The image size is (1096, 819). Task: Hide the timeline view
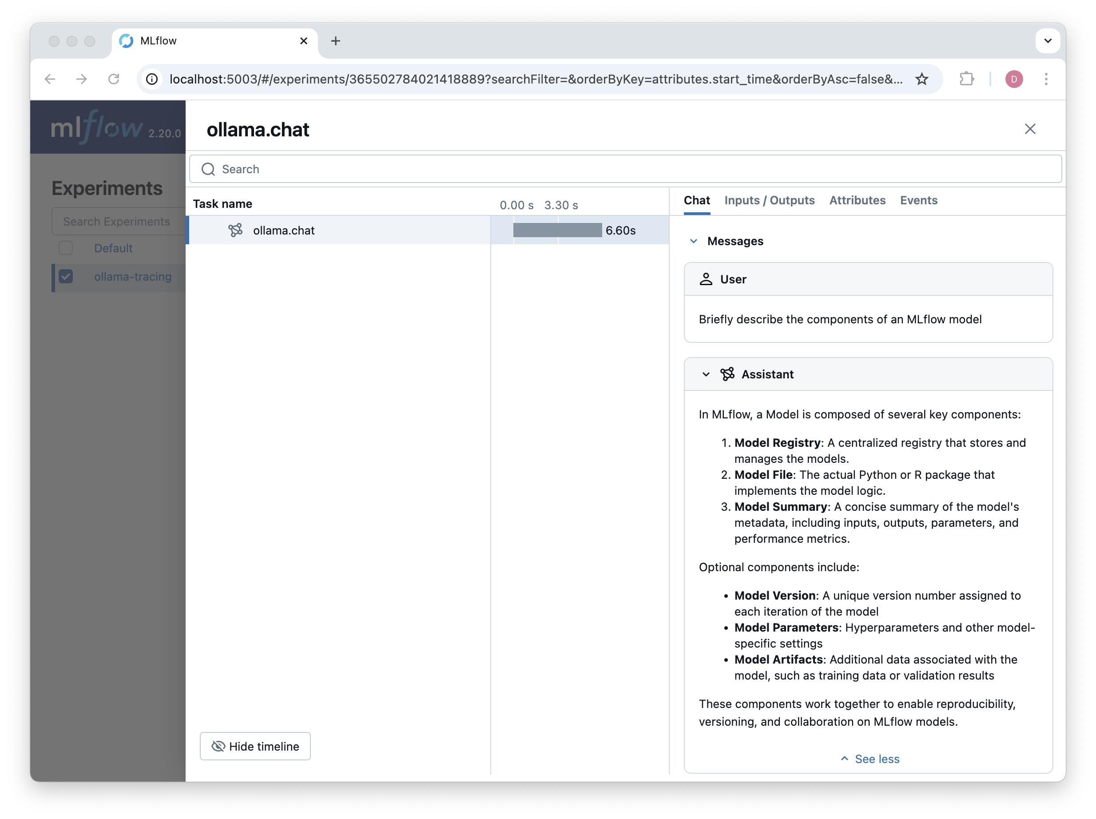tap(255, 746)
